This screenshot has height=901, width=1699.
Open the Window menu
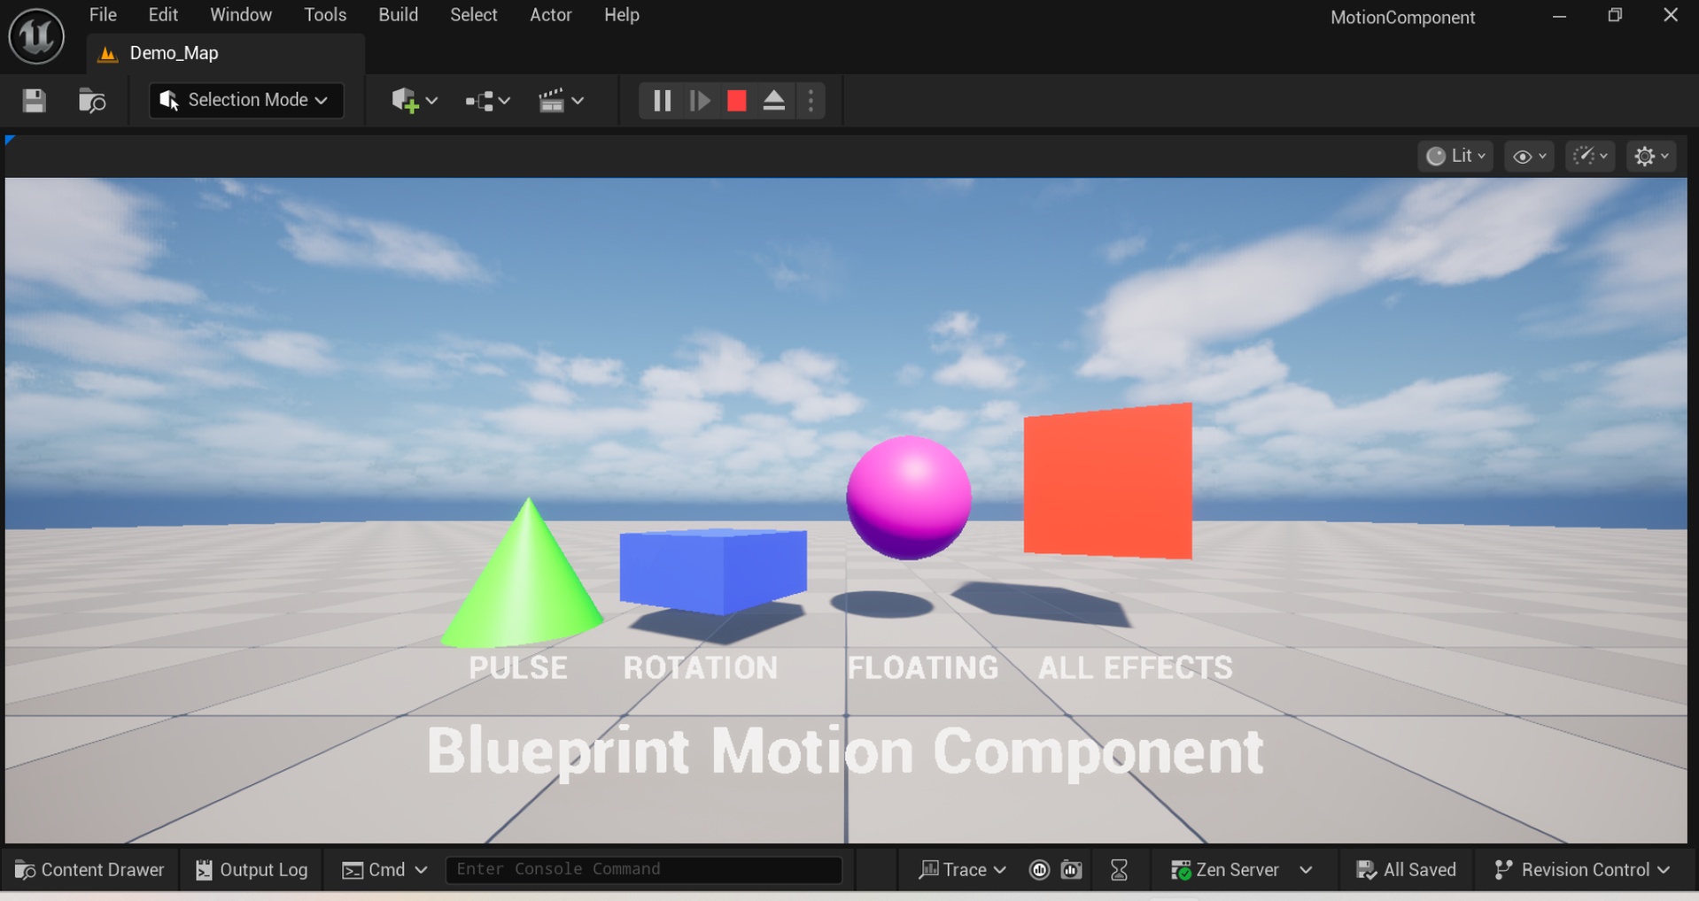point(241,15)
